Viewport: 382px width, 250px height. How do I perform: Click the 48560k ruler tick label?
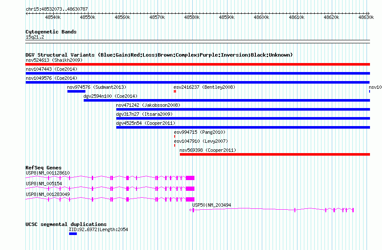click(x=123, y=17)
